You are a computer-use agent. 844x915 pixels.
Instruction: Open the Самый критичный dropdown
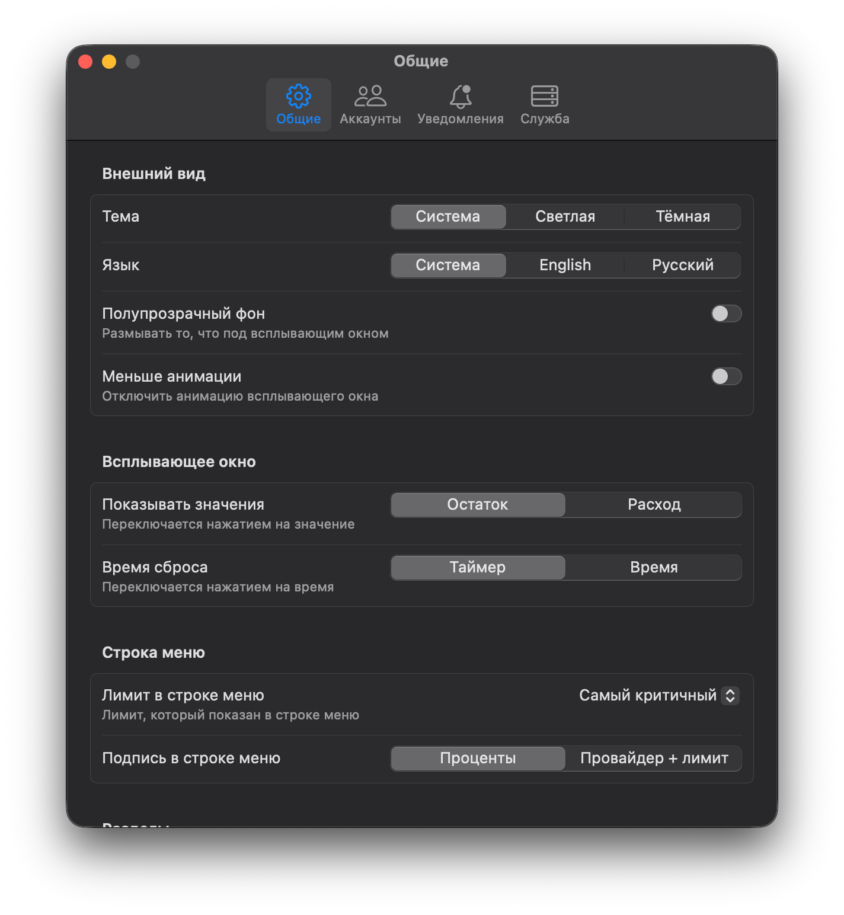coord(658,695)
